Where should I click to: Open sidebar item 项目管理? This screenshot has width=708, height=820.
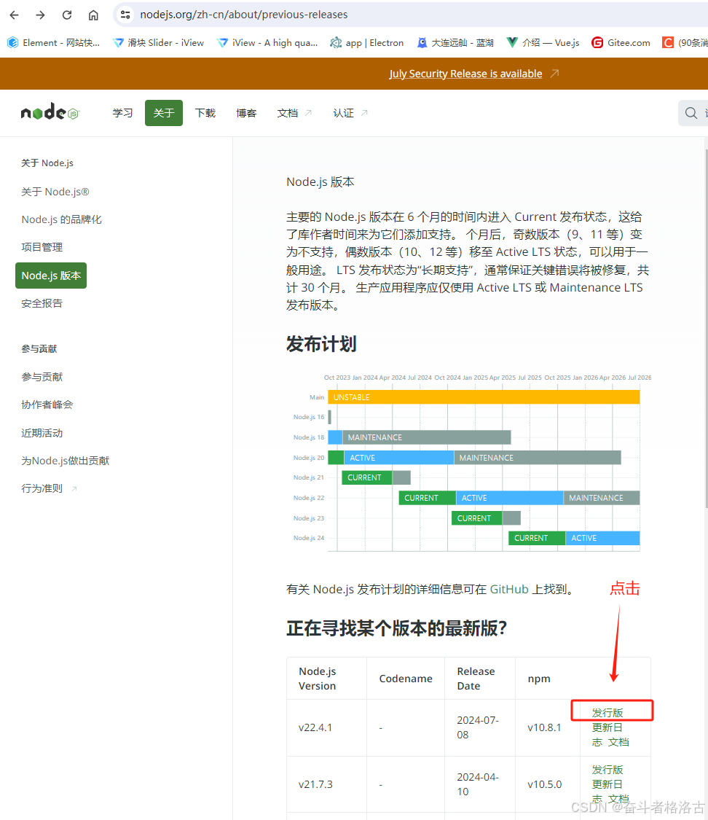click(x=42, y=247)
